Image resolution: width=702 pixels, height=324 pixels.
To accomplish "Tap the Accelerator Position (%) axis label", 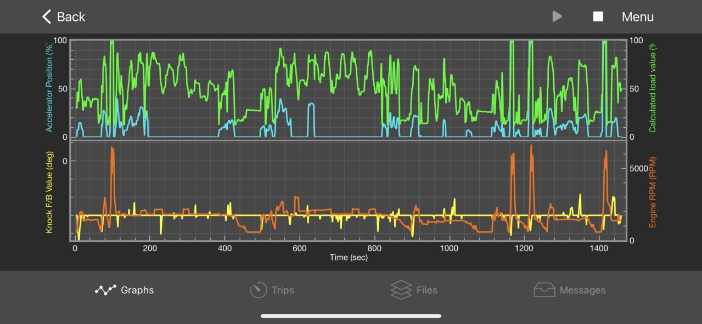I will (x=49, y=87).
